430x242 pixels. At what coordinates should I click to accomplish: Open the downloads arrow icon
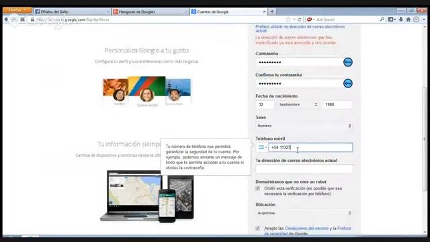(401, 19)
